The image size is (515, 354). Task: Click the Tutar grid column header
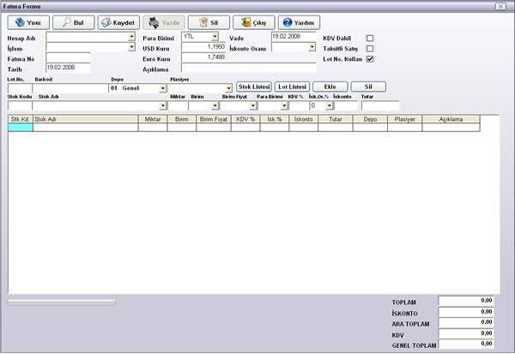coord(336,119)
